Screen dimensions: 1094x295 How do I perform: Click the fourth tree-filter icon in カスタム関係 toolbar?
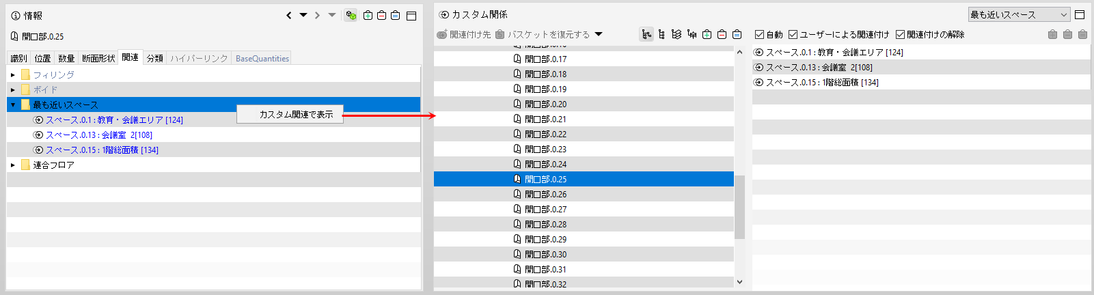[x=692, y=34]
